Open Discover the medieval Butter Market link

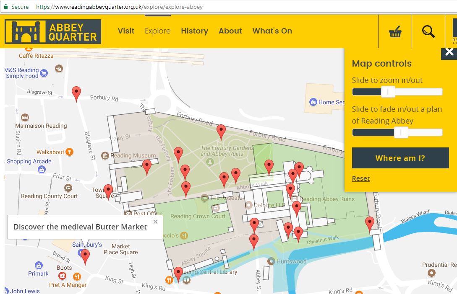pyautogui.click(x=80, y=227)
